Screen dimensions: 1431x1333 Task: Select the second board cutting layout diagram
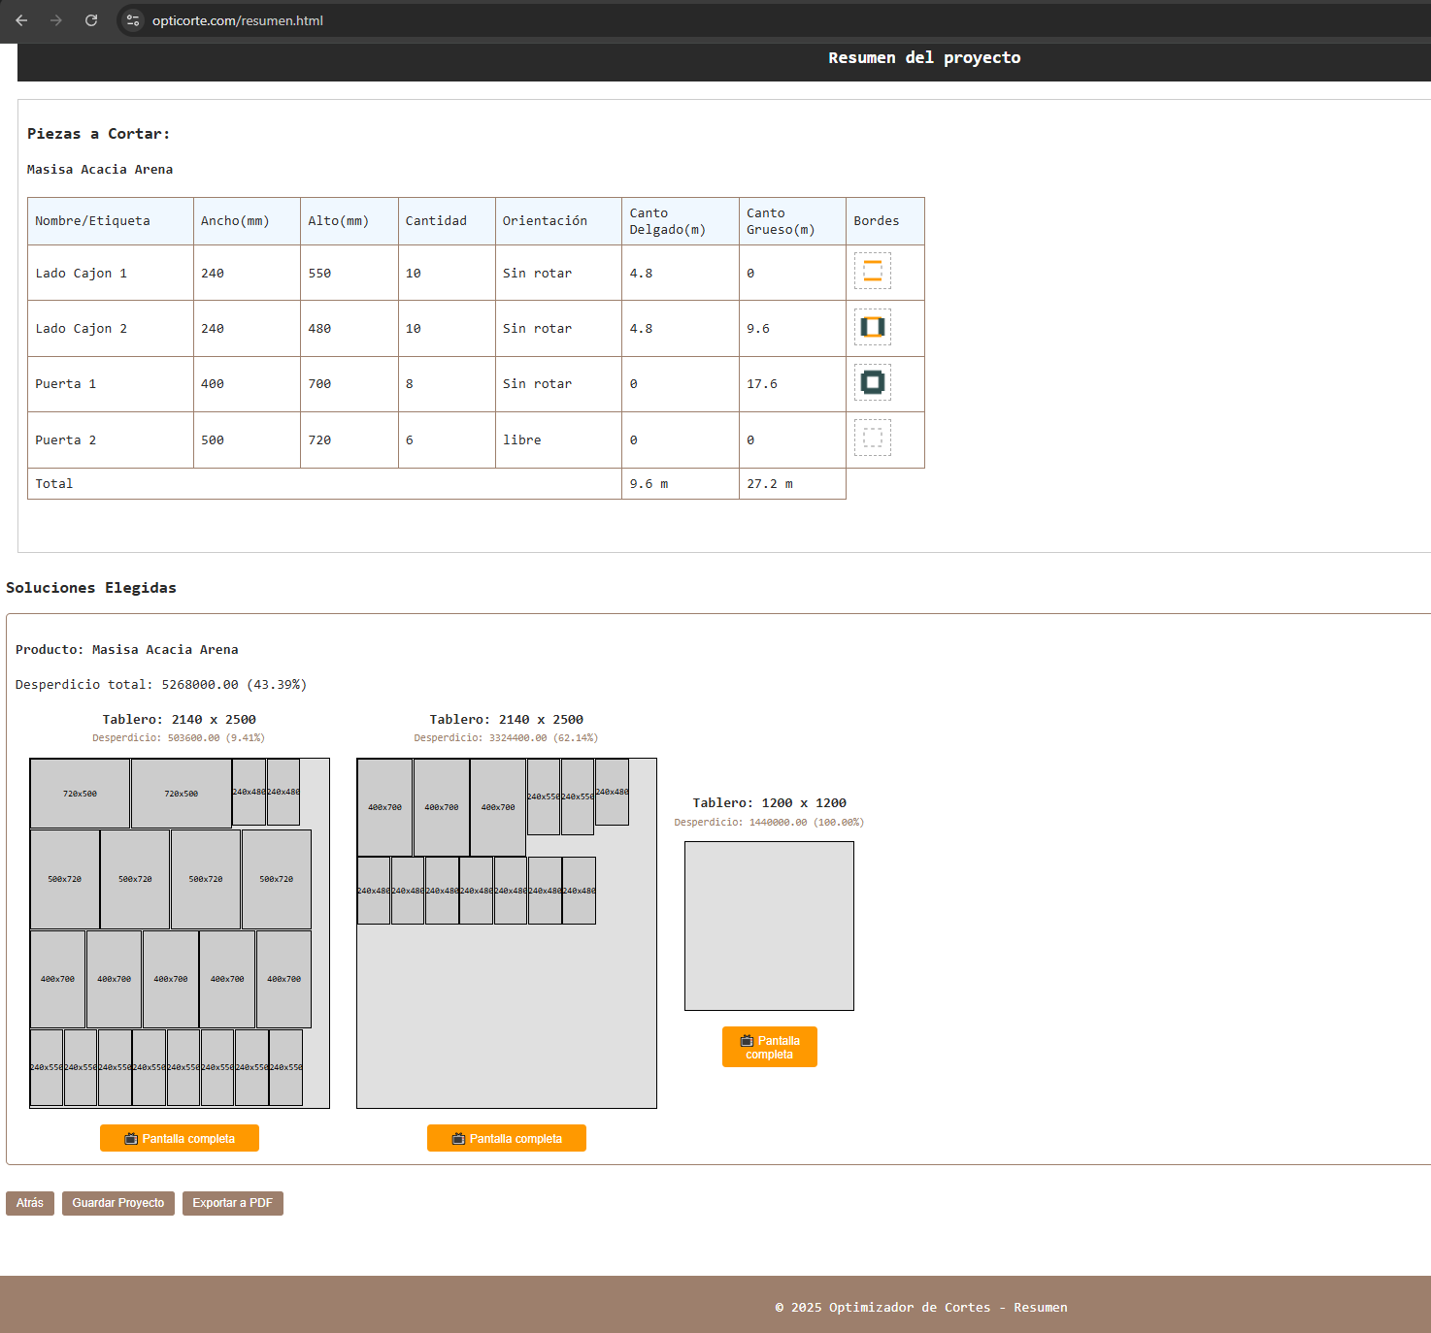507,933
